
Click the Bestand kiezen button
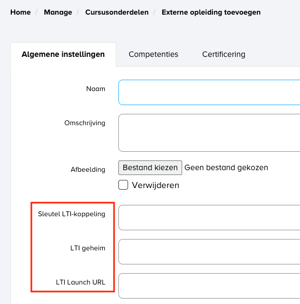pyautogui.click(x=150, y=167)
